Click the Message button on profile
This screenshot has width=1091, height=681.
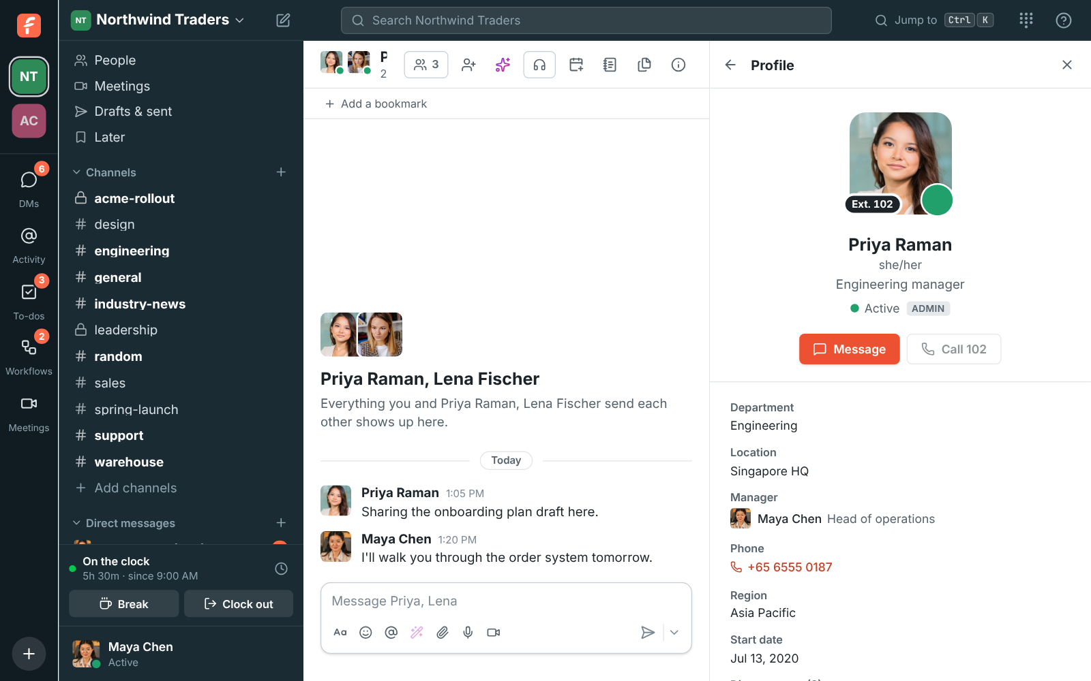point(850,349)
